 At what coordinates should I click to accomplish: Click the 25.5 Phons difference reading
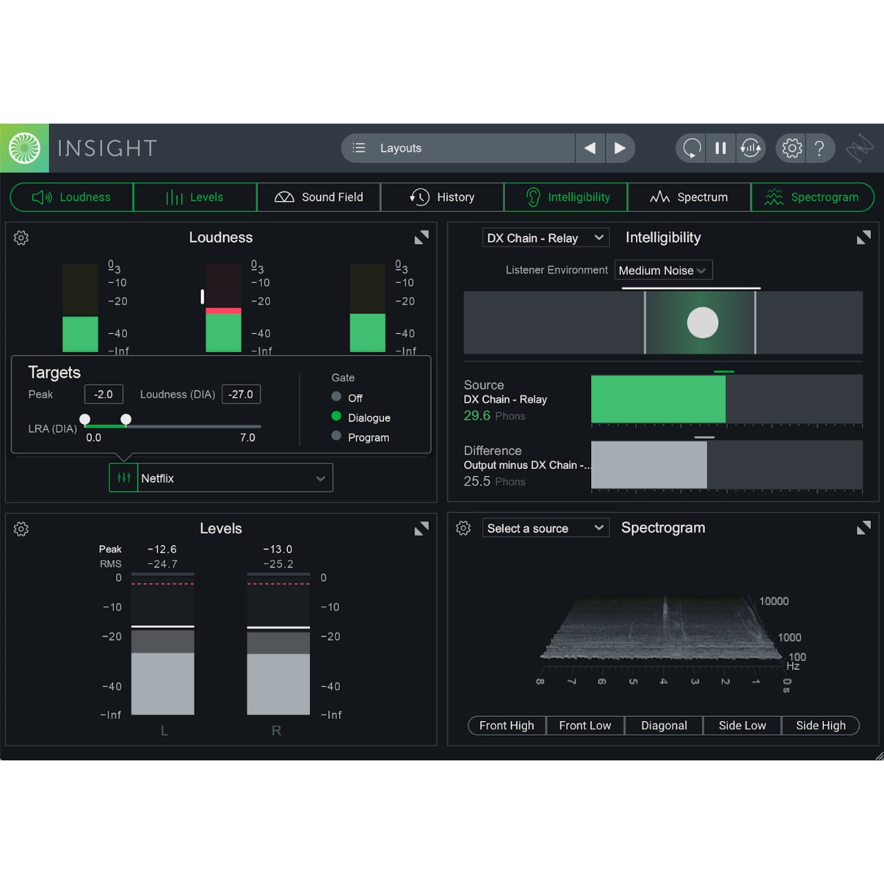point(494,481)
